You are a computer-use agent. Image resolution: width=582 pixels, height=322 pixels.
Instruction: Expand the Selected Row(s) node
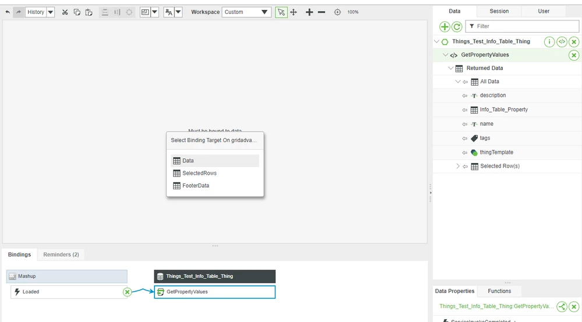(x=458, y=166)
